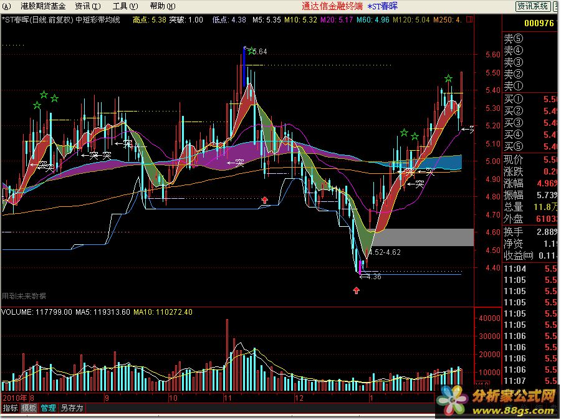Click month 11 on time axis

(x=228, y=398)
